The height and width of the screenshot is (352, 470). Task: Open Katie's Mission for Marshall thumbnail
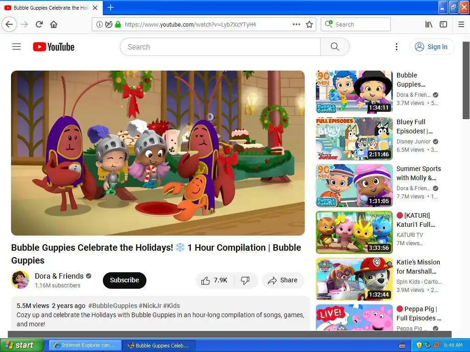pos(354,279)
